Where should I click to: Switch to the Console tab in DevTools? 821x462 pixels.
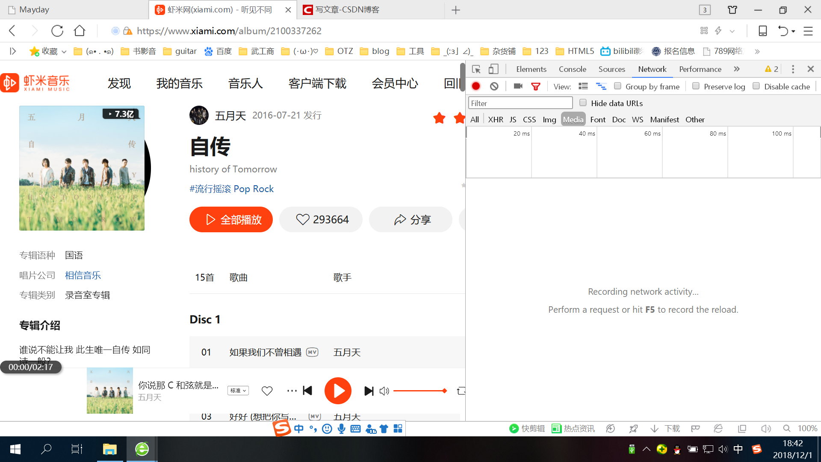click(x=572, y=69)
